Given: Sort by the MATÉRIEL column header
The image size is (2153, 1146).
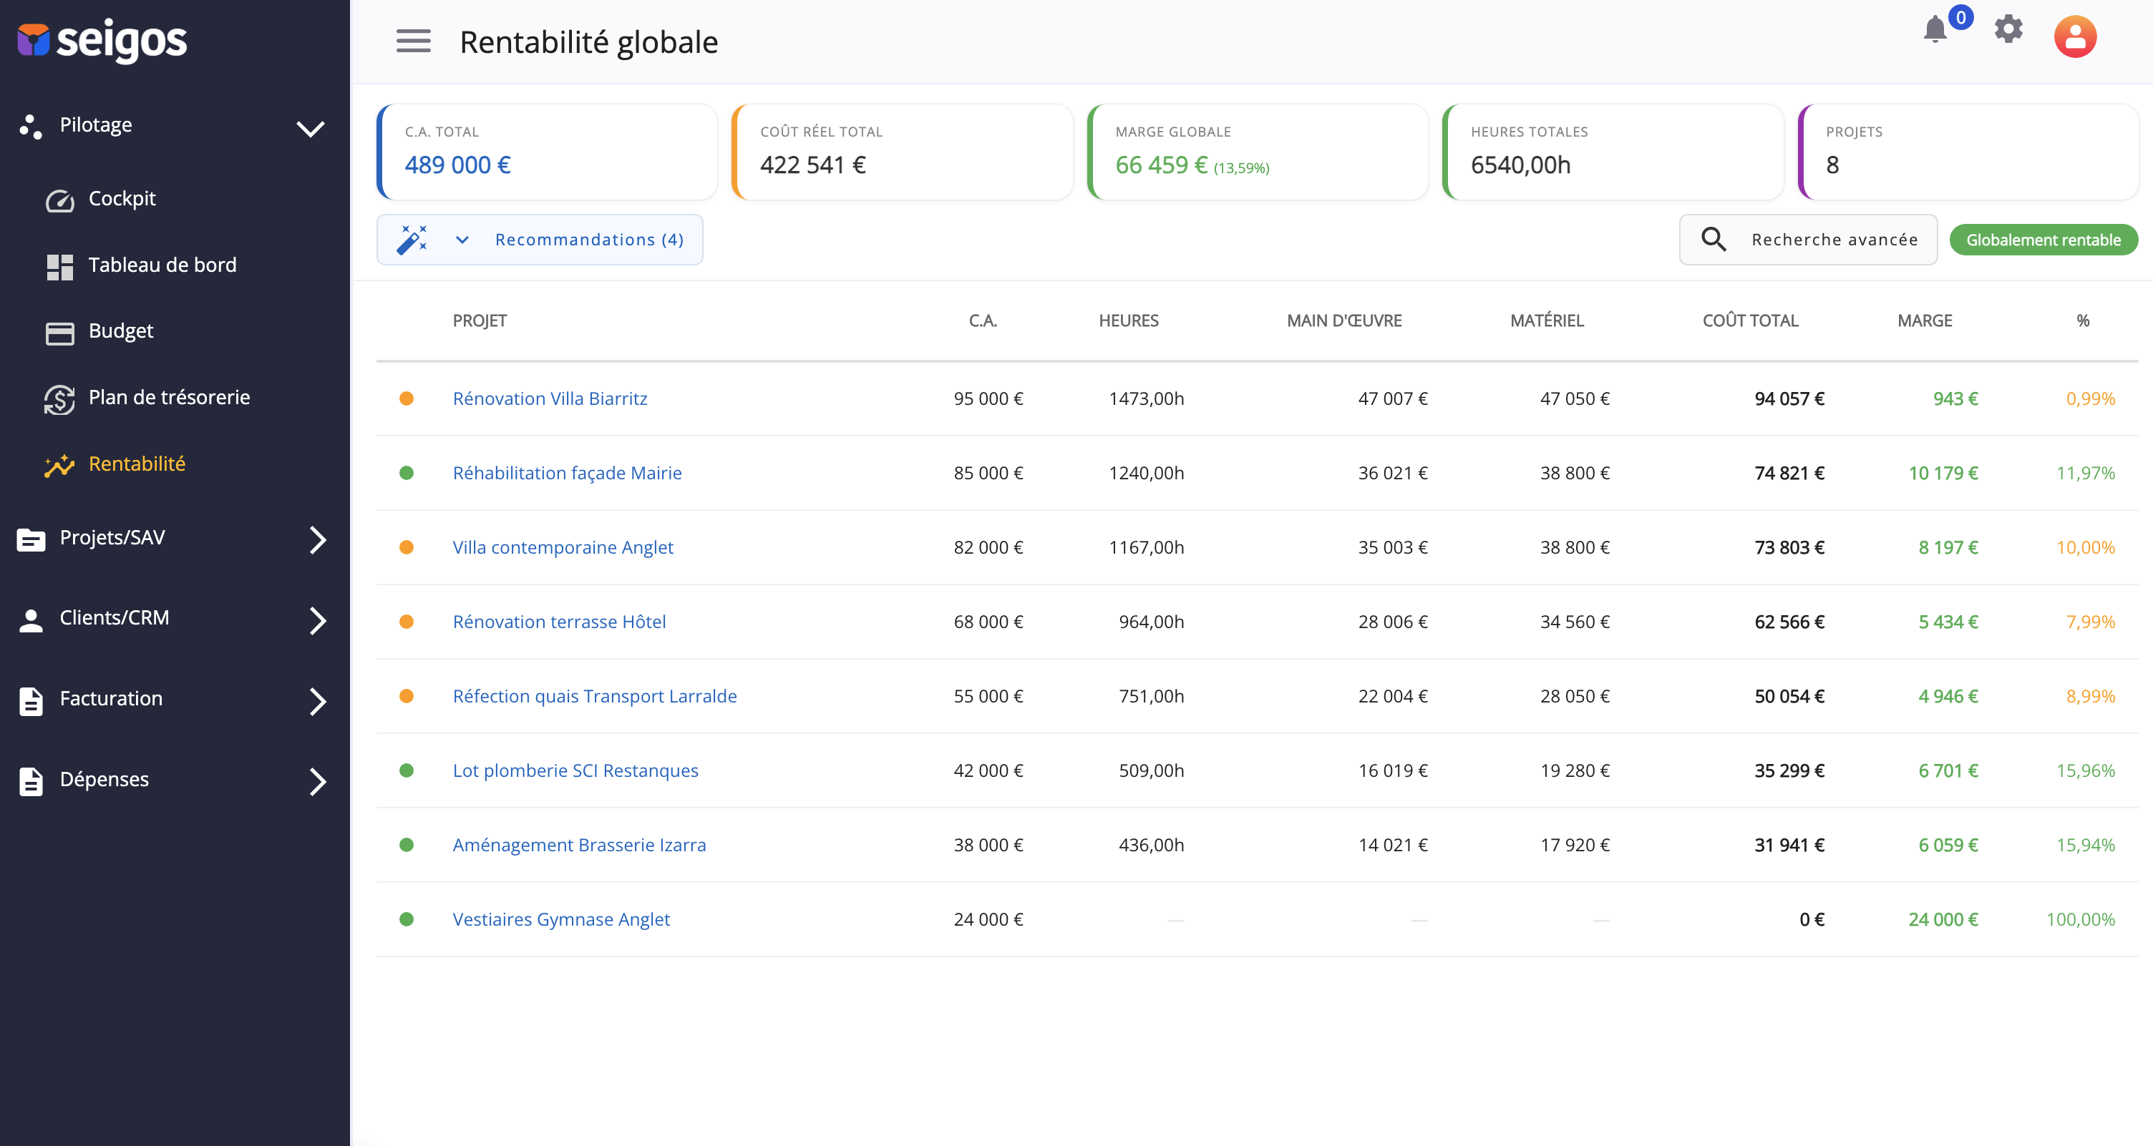Looking at the screenshot, I should point(1547,320).
